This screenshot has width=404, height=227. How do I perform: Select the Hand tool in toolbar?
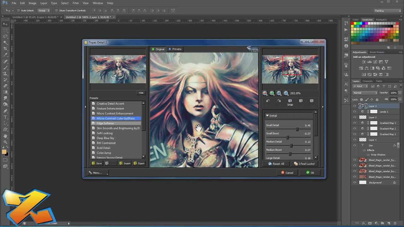point(5,136)
